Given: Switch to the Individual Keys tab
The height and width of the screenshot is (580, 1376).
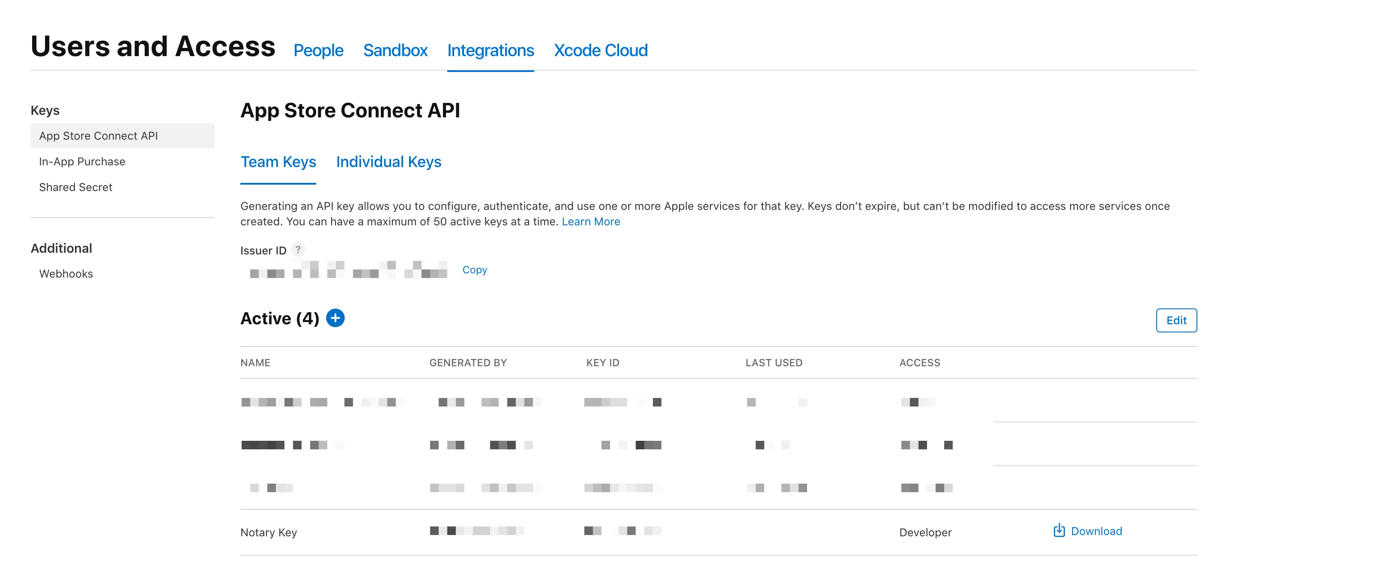Looking at the screenshot, I should click(x=388, y=162).
